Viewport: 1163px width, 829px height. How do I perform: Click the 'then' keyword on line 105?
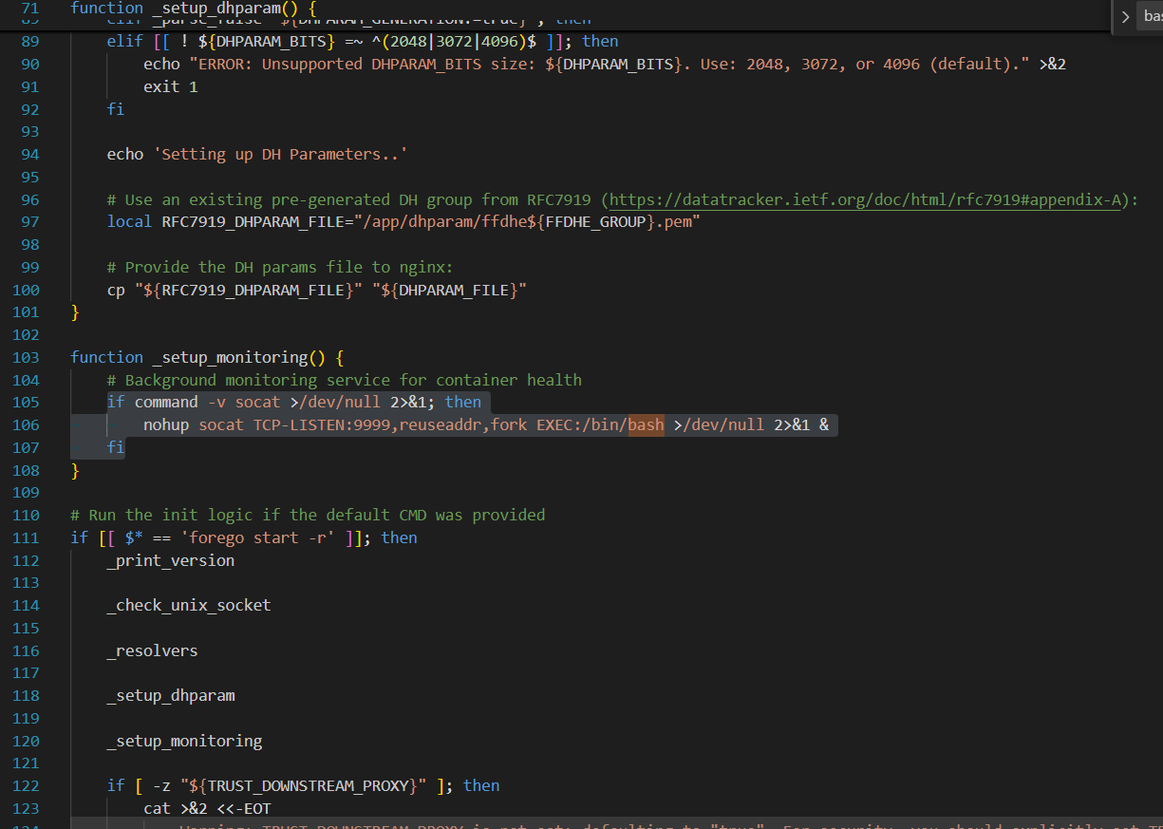pyautogui.click(x=463, y=402)
